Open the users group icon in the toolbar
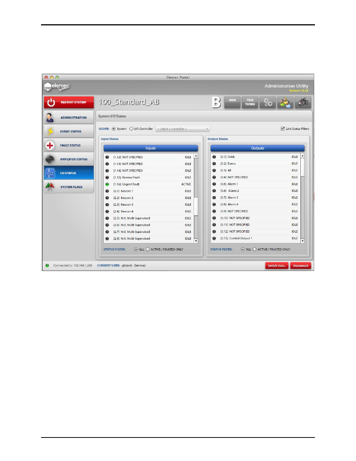The height and width of the screenshot is (461, 356). [285, 102]
